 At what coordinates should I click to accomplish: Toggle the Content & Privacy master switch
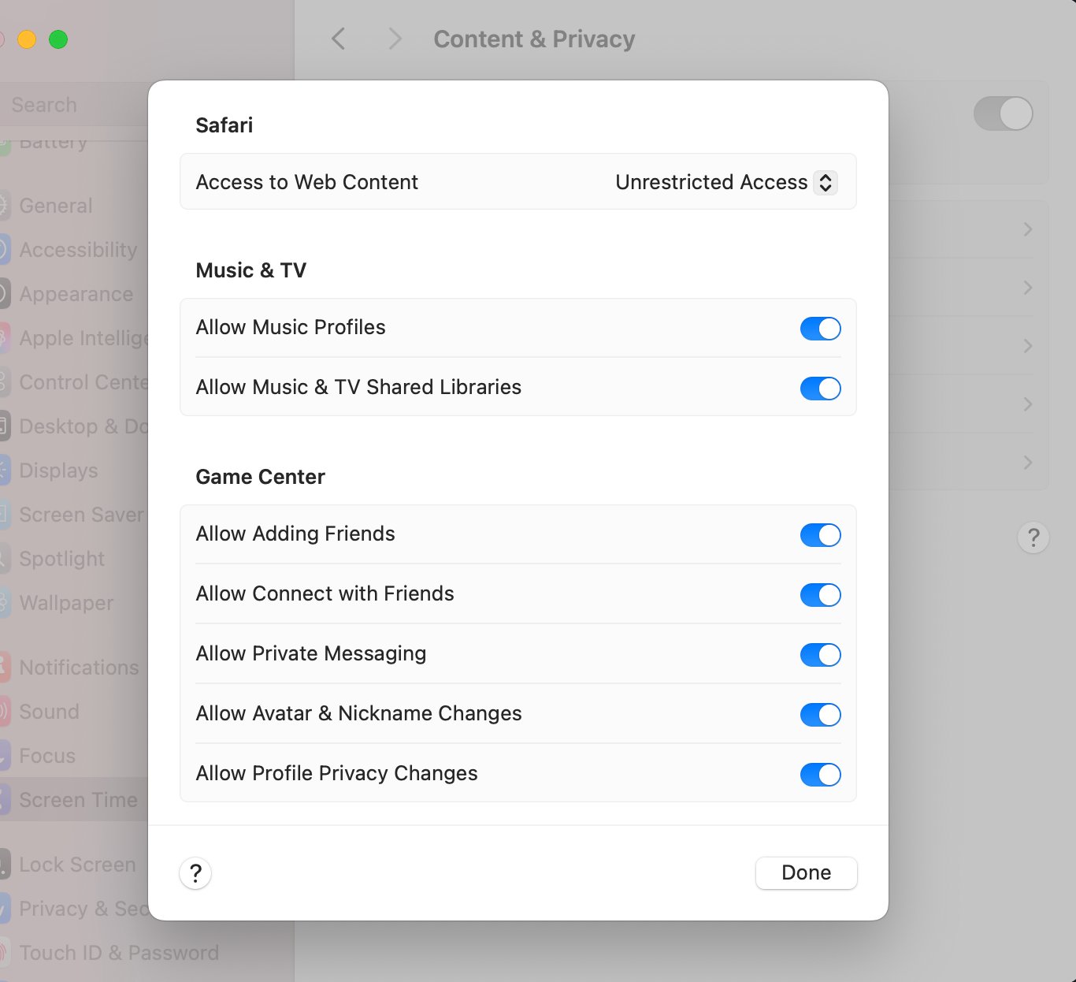tap(1004, 113)
